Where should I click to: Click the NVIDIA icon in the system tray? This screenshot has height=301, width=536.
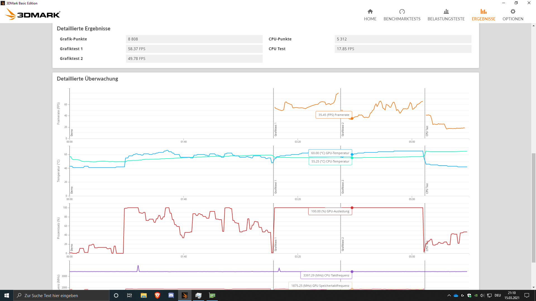tap(476, 295)
